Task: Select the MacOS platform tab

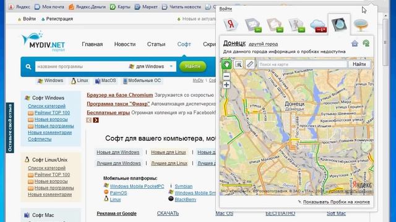Action: (105, 81)
